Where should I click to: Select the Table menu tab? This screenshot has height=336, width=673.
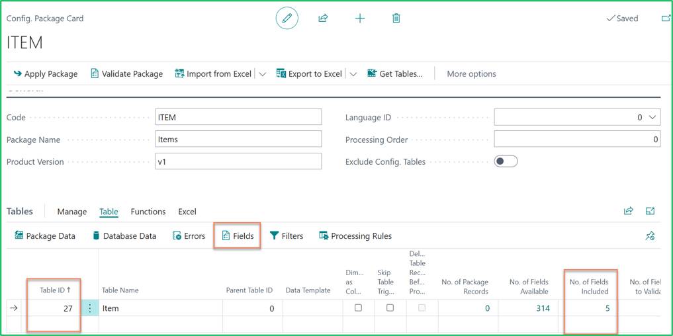(109, 212)
